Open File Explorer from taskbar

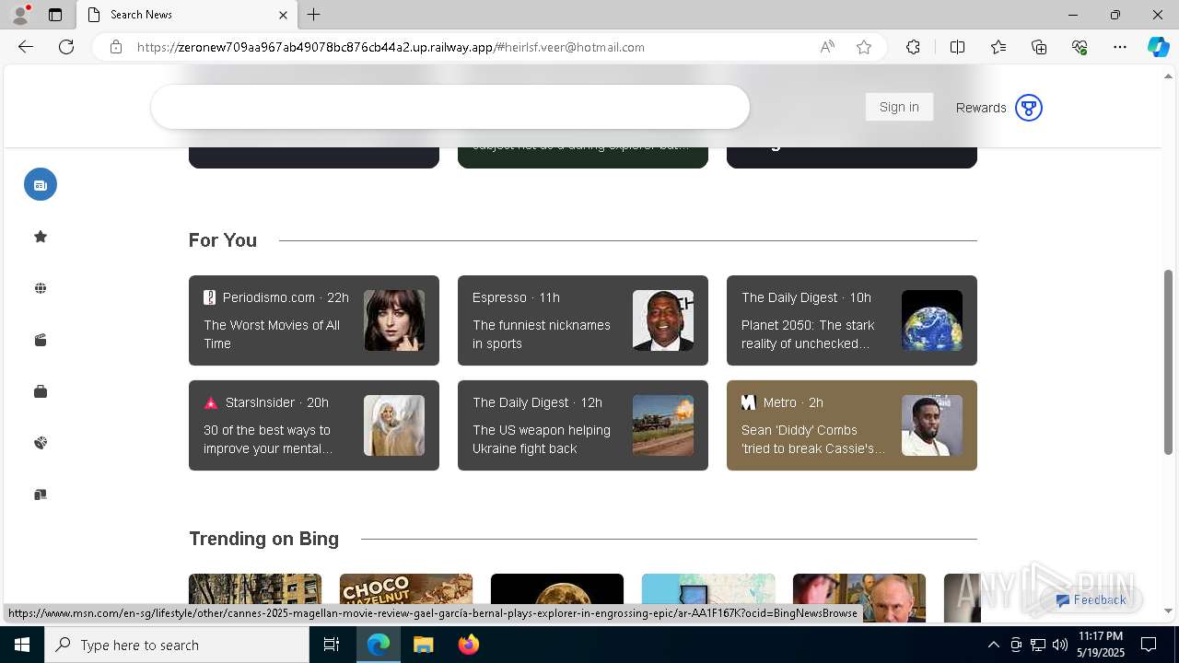point(423,645)
